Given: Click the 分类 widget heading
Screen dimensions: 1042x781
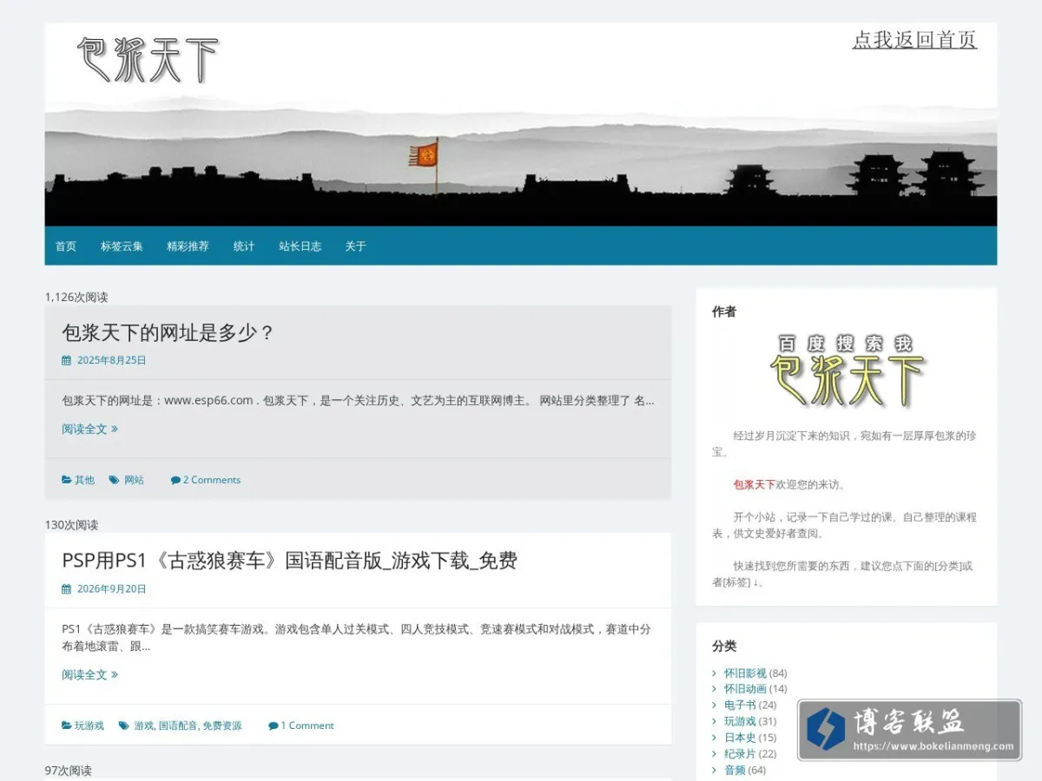Looking at the screenshot, I should click(x=724, y=646).
